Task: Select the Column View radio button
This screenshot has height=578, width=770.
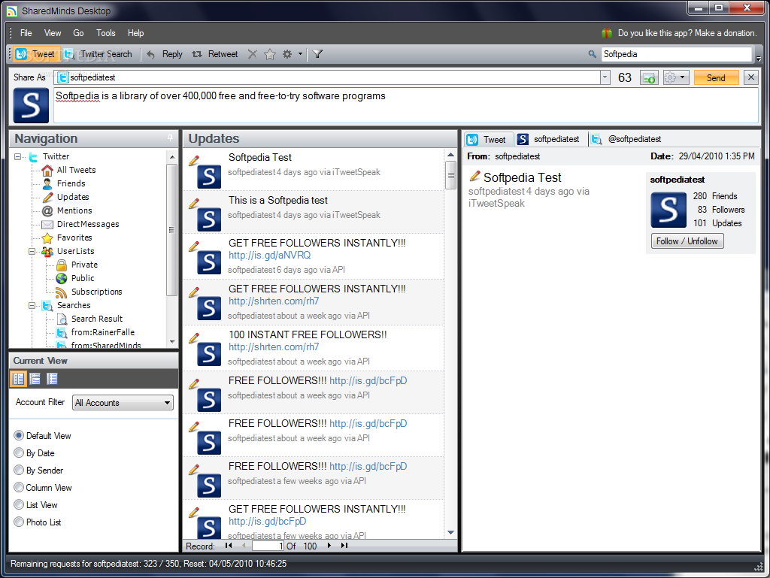Action: pos(19,487)
